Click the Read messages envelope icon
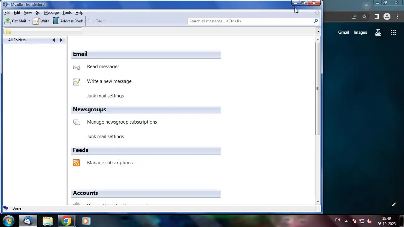 pos(76,67)
